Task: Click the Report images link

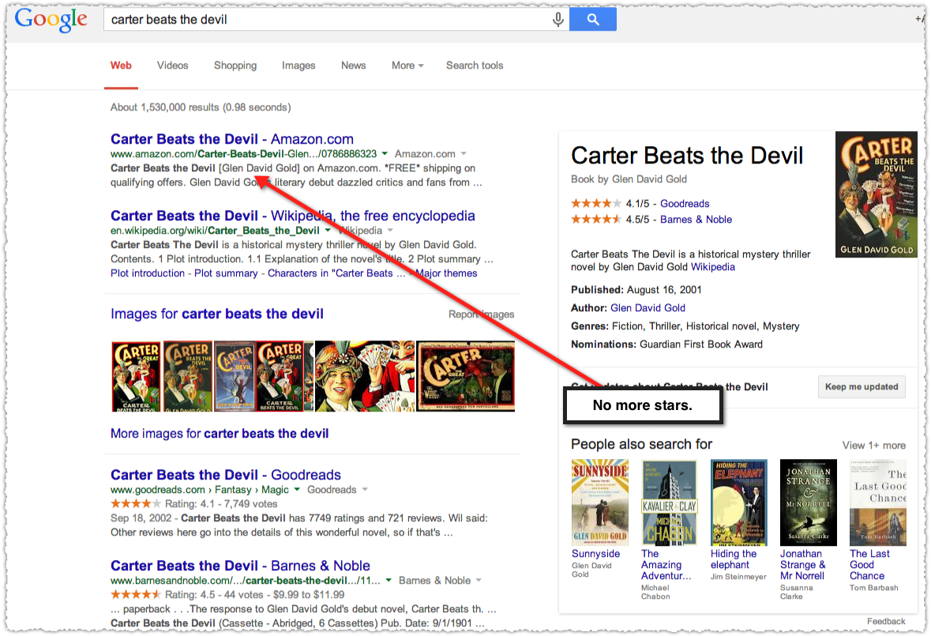Action: pos(482,314)
